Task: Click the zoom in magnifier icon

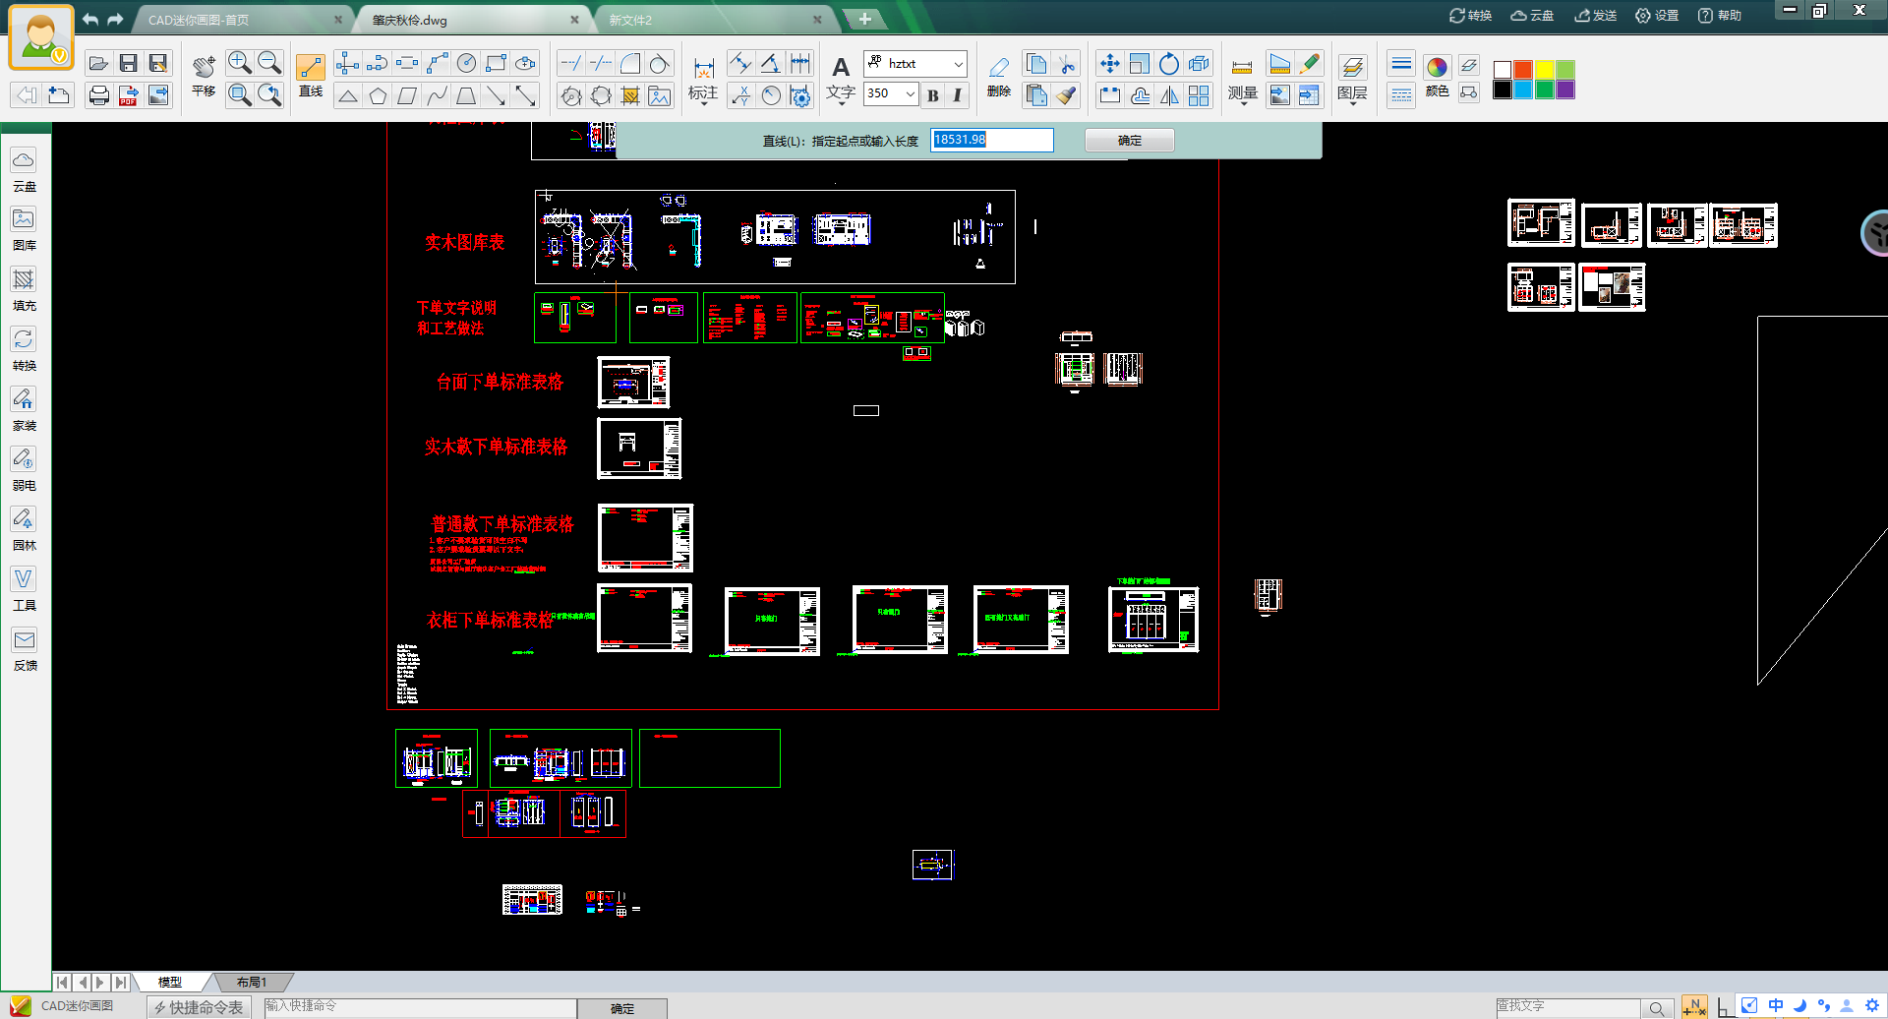Action: click(x=239, y=63)
